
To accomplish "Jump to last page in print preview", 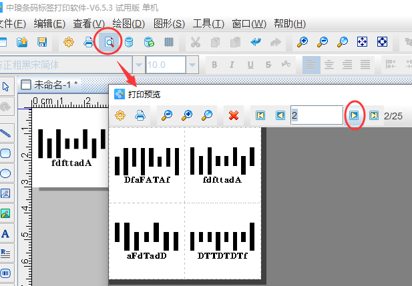I will [x=374, y=115].
